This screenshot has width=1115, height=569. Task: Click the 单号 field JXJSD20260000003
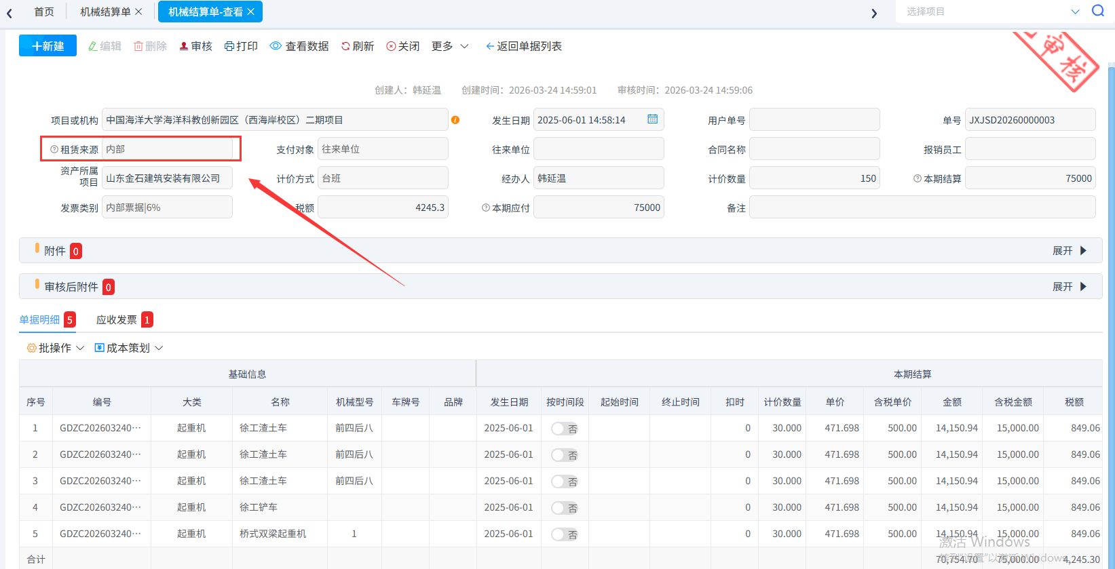[x=1030, y=120]
